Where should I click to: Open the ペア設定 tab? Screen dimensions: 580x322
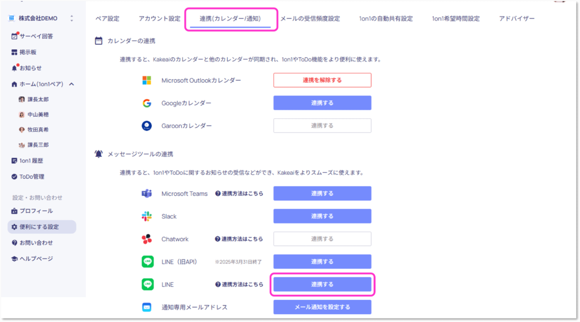pyautogui.click(x=107, y=19)
